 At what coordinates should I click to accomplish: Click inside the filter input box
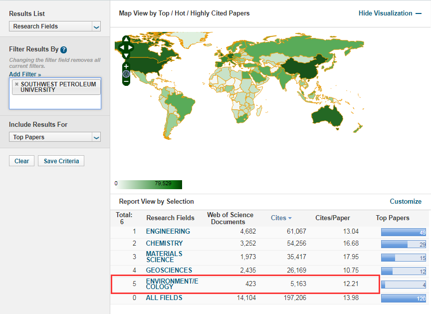point(55,101)
